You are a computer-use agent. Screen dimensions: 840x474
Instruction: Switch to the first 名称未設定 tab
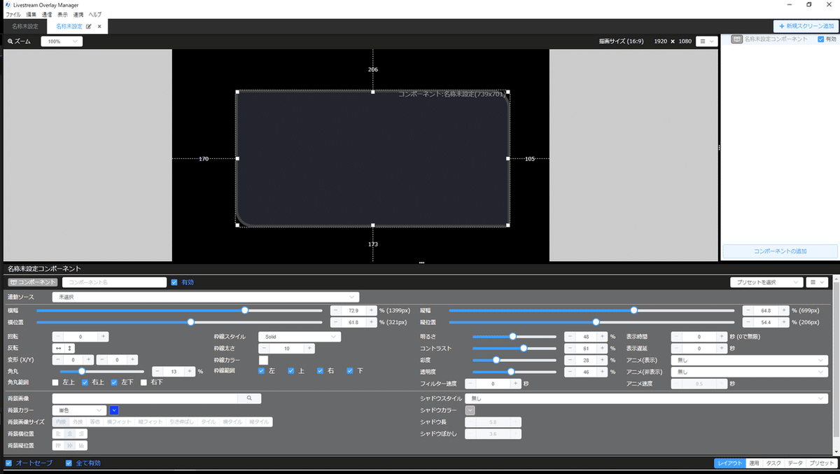pyautogui.click(x=25, y=27)
